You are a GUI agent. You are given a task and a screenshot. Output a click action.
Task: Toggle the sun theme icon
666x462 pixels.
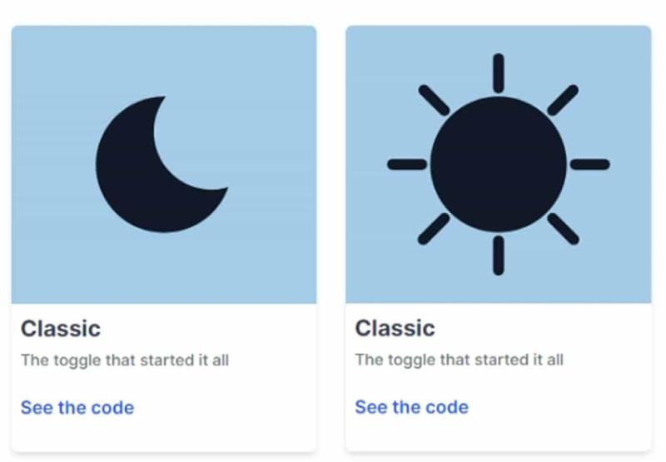tap(498, 164)
